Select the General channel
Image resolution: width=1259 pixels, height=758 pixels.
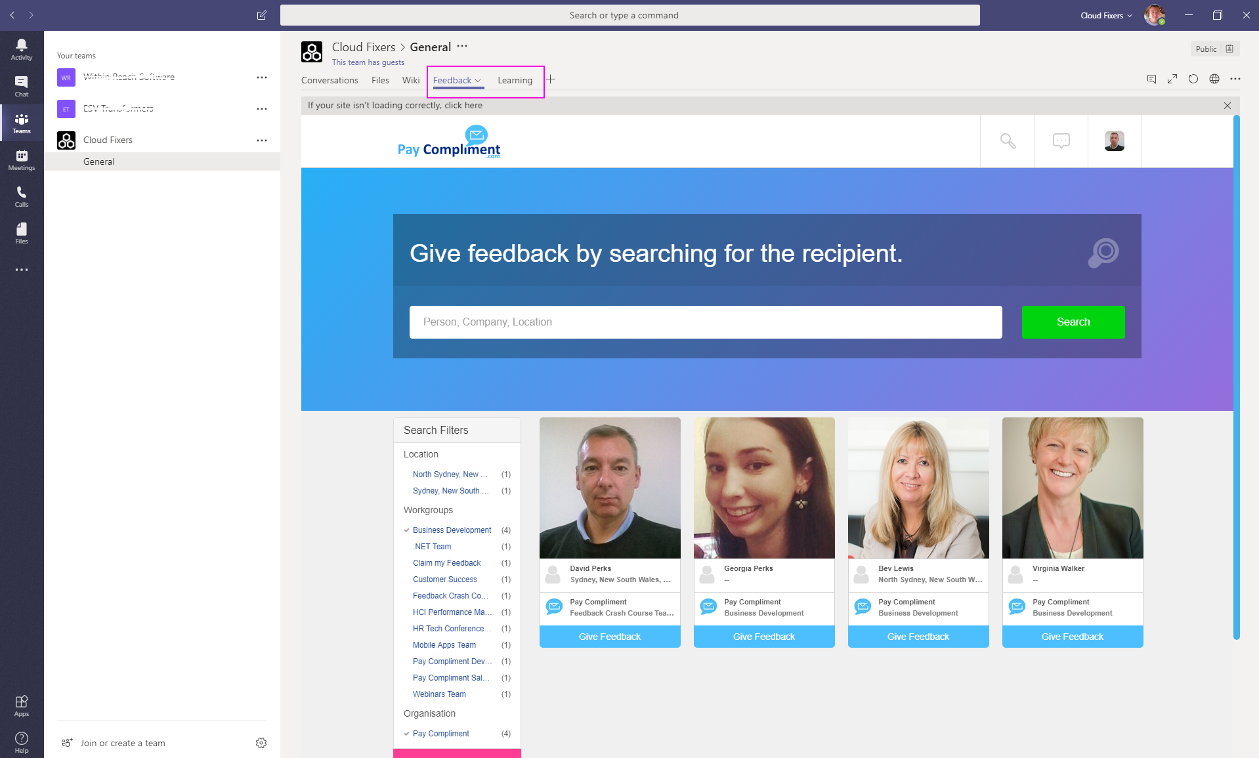coord(162,161)
